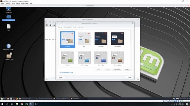The height and width of the screenshot is (106, 190).
Task: Switch to the terminal window taskbar entry
Action: coord(44,99)
